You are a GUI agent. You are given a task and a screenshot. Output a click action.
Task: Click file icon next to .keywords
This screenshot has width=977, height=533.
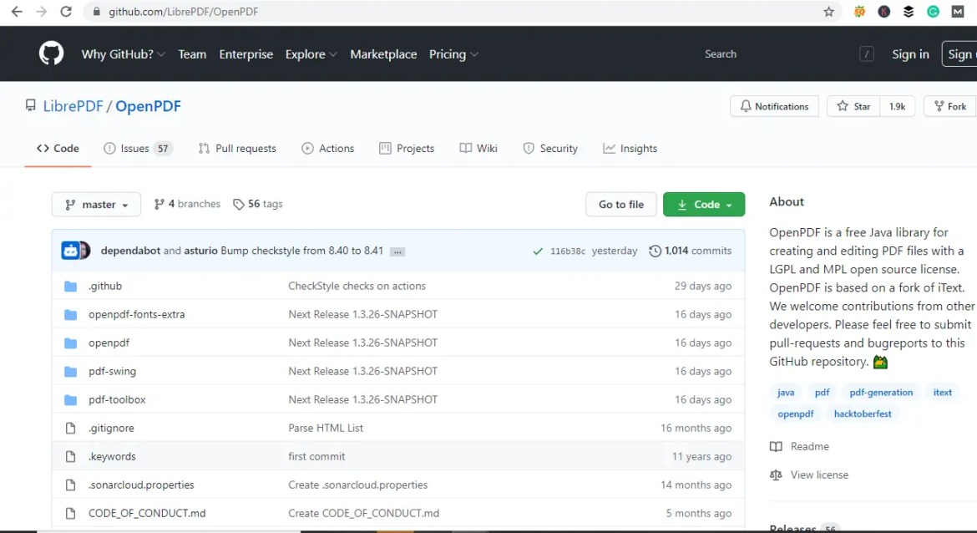coord(70,456)
